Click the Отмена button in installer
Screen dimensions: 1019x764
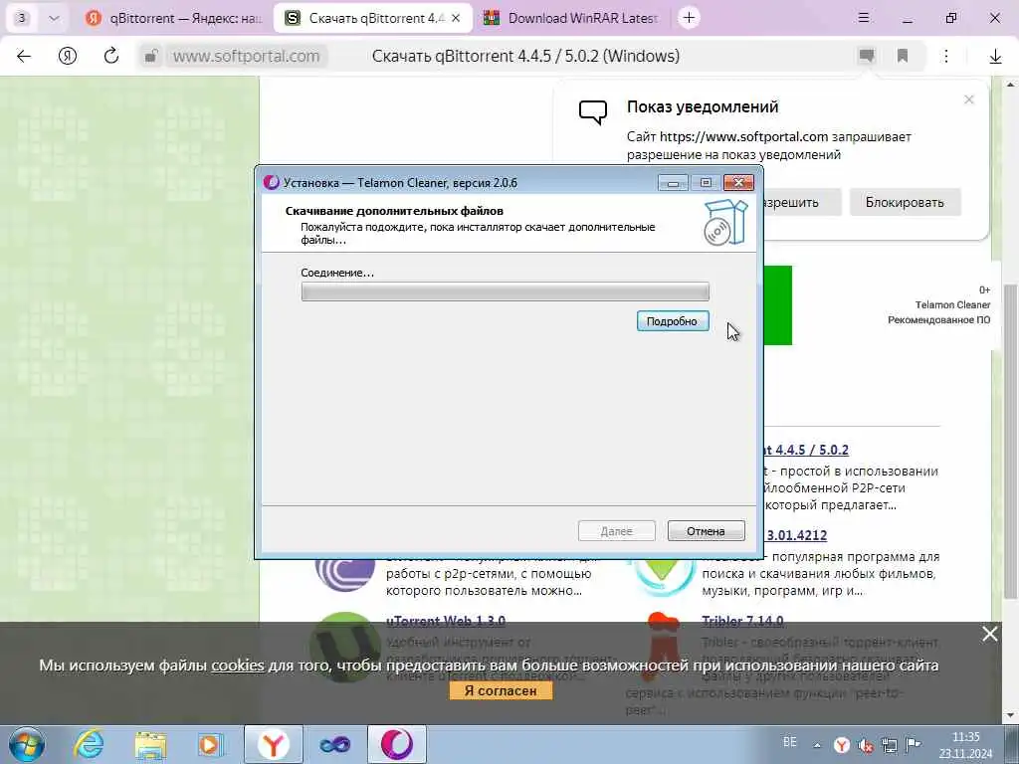pyautogui.click(x=706, y=531)
